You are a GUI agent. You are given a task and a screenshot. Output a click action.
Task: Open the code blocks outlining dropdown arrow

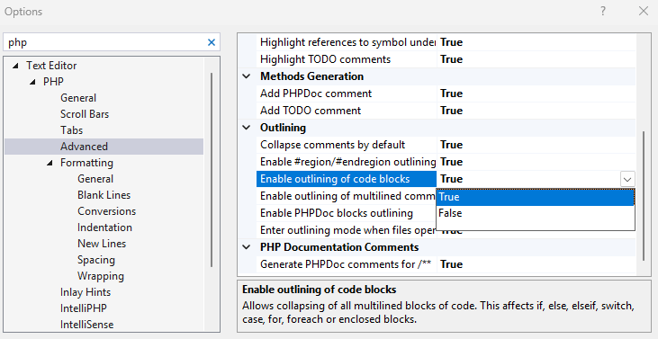tap(627, 179)
